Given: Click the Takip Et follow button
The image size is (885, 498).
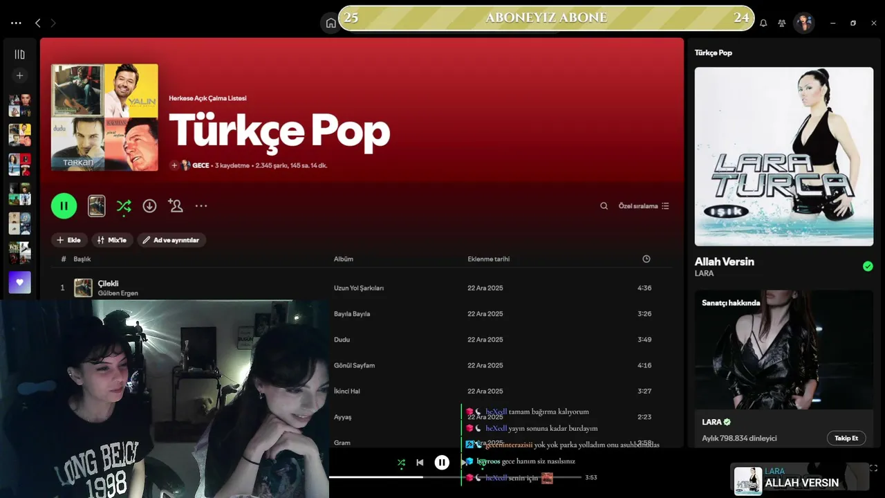Looking at the screenshot, I should coord(846,438).
